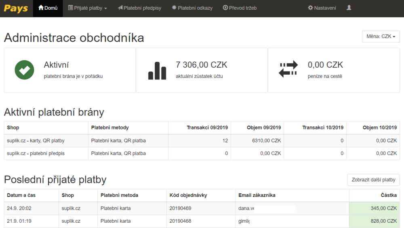Click the transfer arrows icon
This screenshot has height=228, width=404.
[288, 69]
